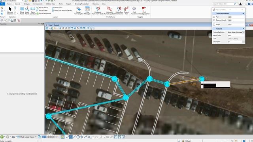The image size is (253, 142).
Task: Switch to the Home ribbon tab
Action: coord(9,4)
